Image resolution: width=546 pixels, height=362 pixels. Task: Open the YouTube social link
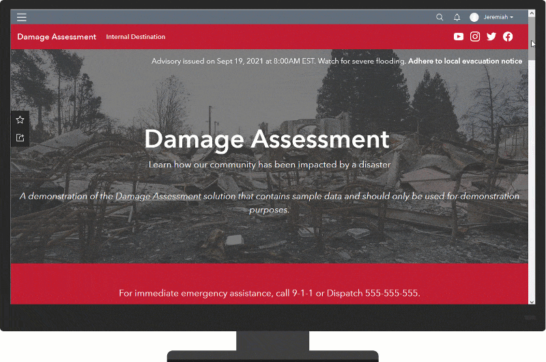click(459, 37)
